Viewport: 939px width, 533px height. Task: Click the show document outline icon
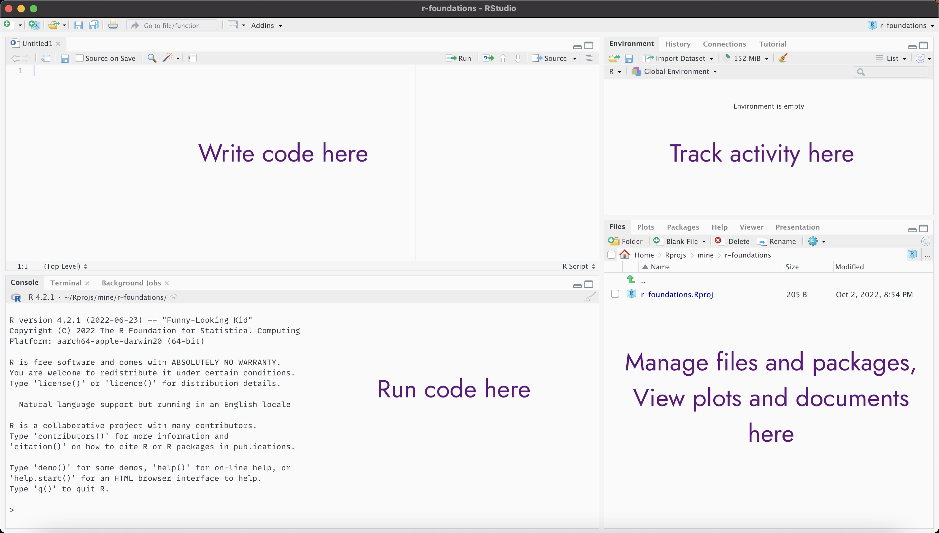click(589, 58)
